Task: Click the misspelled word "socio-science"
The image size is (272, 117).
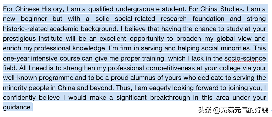Action: point(245,58)
